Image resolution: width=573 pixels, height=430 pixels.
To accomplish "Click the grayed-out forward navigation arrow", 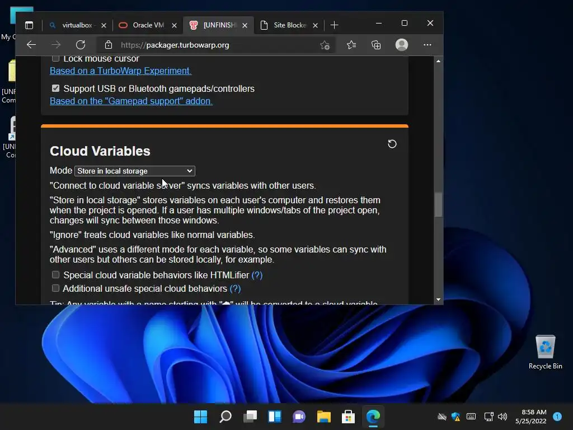I will (x=56, y=45).
